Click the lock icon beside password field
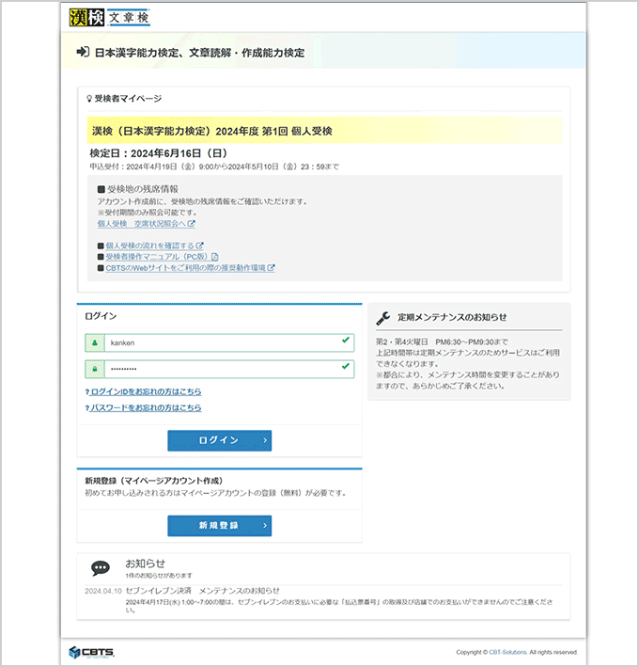639x667 pixels. coord(95,369)
